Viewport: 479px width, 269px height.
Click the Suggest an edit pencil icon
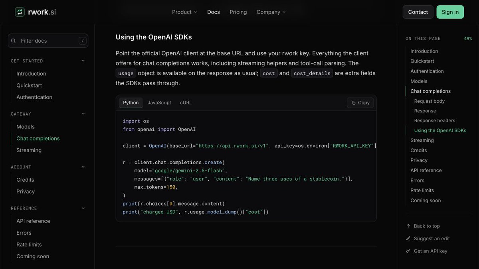[x=408, y=238]
